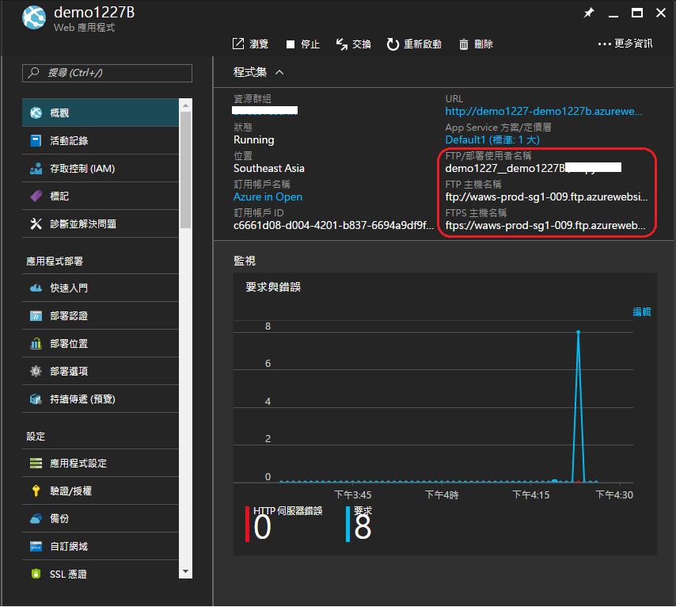Click the peak point on requests chart
The width and height of the screenshot is (676, 607).
click(x=578, y=332)
